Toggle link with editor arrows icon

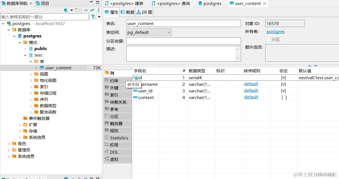point(92,10)
